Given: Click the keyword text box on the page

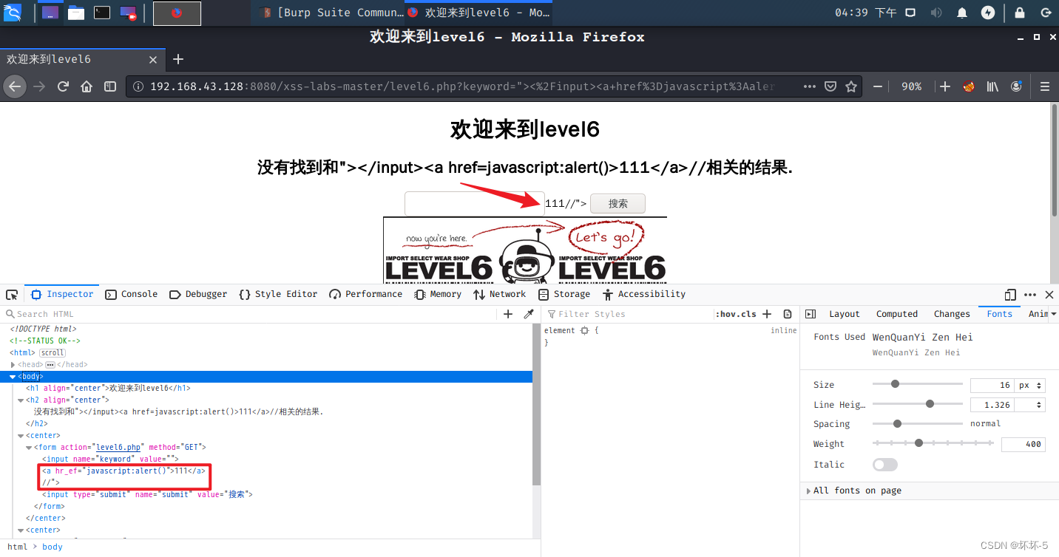Looking at the screenshot, I should 474,204.
